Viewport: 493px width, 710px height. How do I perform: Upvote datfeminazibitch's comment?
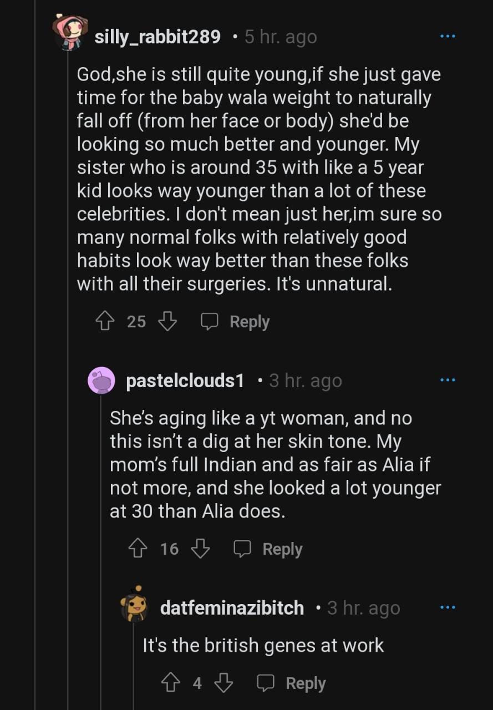click(x=170, y=683)
